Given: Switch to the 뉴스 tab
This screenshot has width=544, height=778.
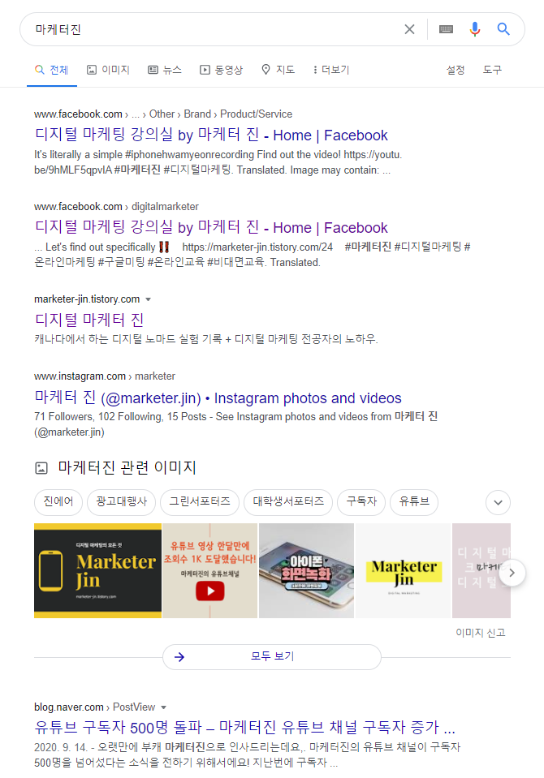Looking at the screenshot, I should point(165,70).
